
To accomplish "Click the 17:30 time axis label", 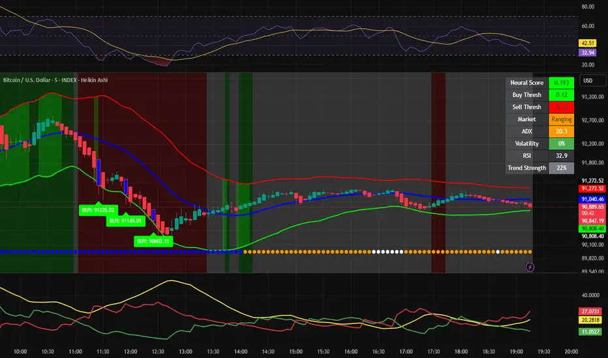I will (x=434, y=351).
